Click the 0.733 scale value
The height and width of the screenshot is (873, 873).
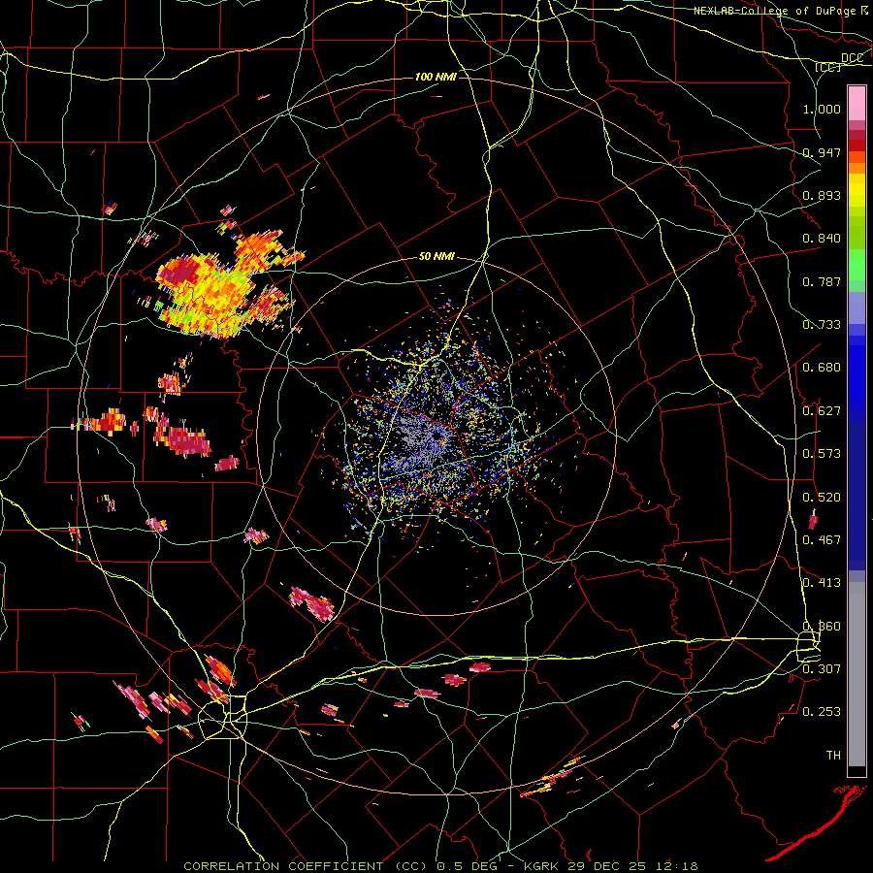(822, 325)
